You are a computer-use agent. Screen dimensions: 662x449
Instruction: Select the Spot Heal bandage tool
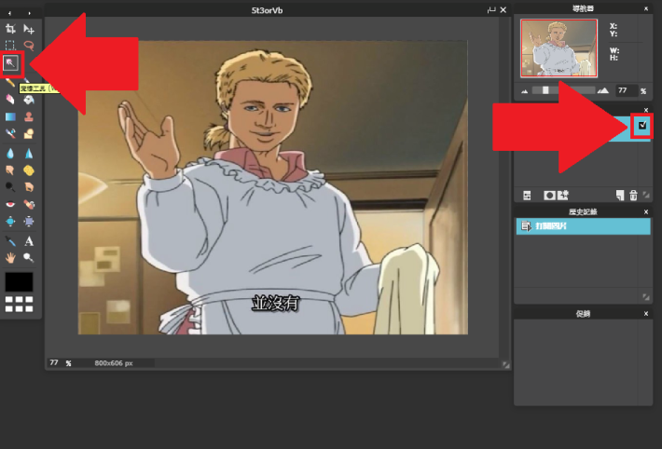(x=29, y=204)
